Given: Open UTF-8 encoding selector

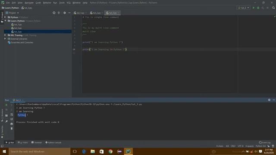Looking at the screenshot, I should [x=241, y=146].
